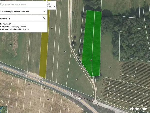The image size is (150, 113).
Task: Click the parcel tooltip showing 22,13 a
Action: (x=52, y=5)
